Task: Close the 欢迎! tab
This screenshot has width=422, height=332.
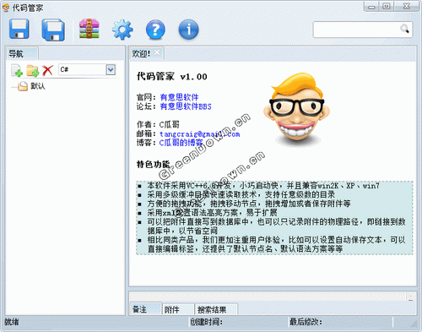Action: pyautogui.click(x=157, y=52)
